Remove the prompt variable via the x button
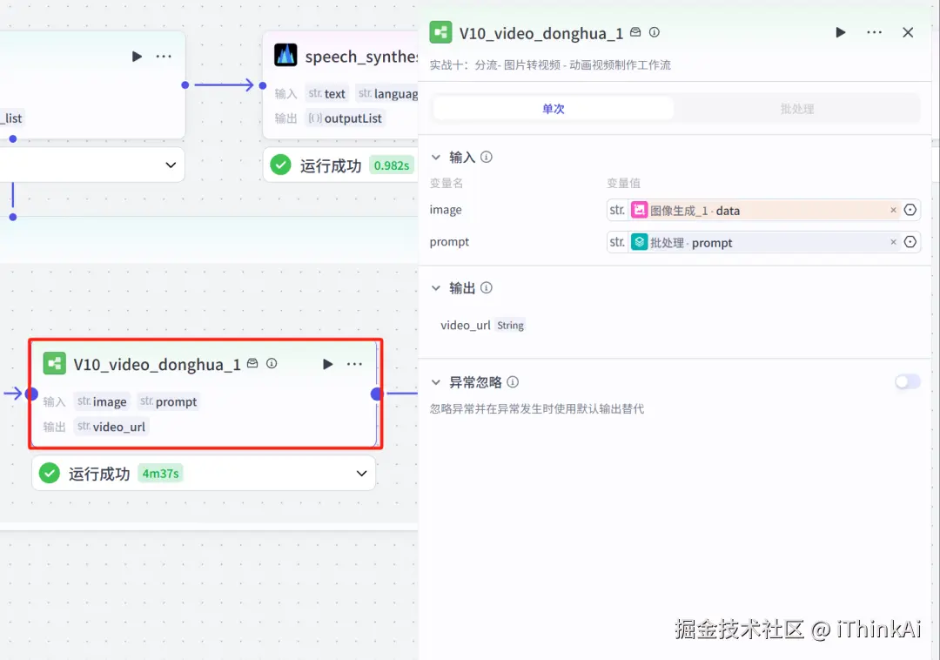The width and height of the screenshot is (940, 660). tap(893, 242)
